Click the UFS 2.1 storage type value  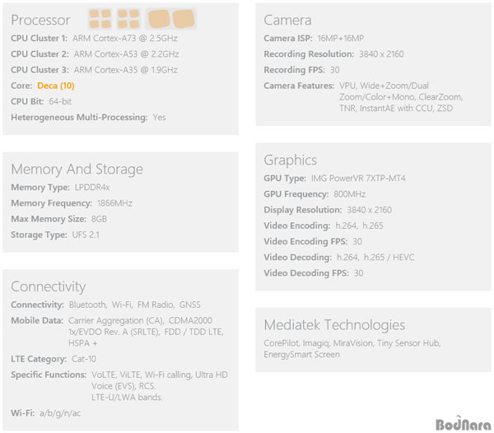click(86, 235)
